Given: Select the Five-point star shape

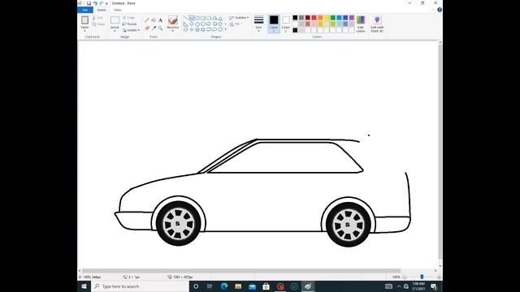Looking at the screenshot, I should point(197,29).
